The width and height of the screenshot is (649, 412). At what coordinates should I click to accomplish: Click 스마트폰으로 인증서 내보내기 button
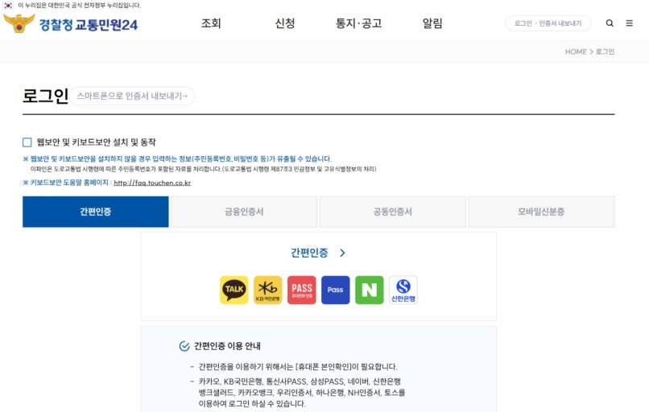(x=132, y=96)
